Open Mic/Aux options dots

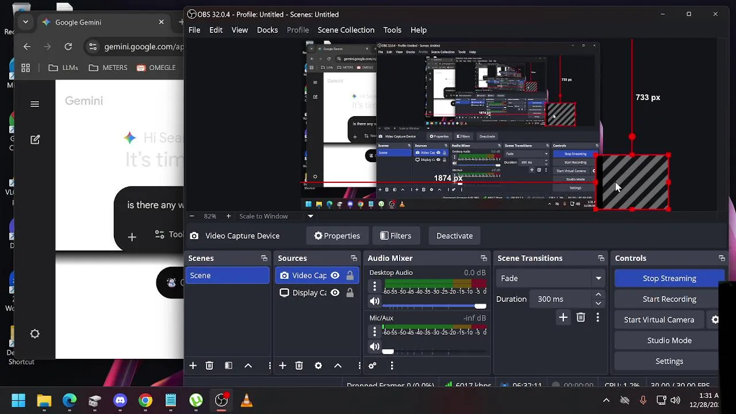pos(375,332)
